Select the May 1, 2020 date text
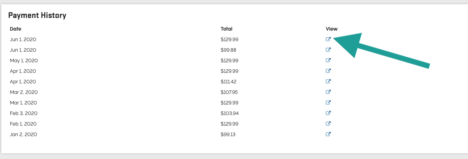 (24, 61)
